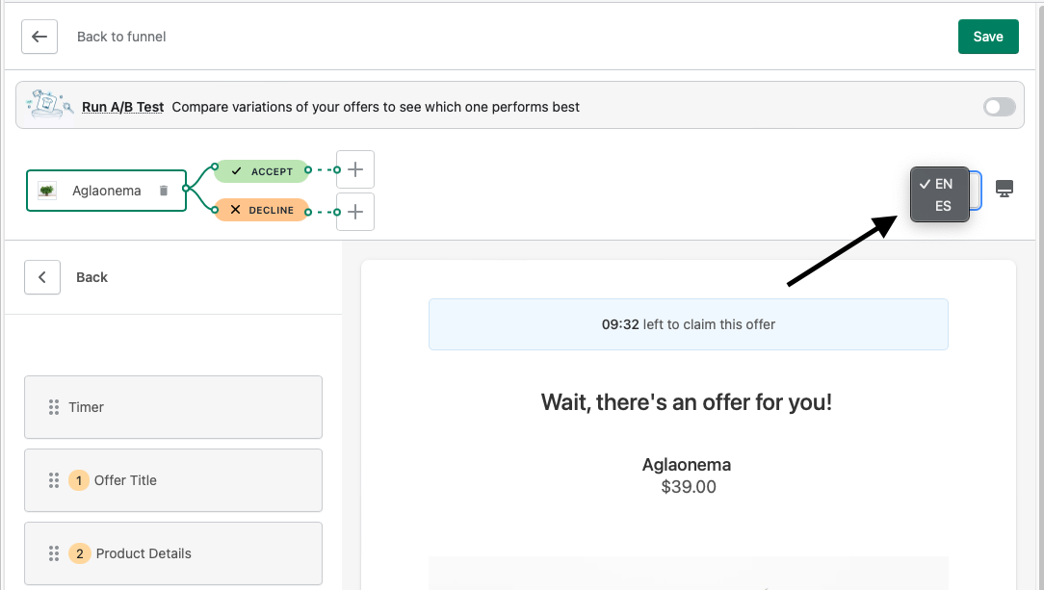Select the Accept branch label

262,171
